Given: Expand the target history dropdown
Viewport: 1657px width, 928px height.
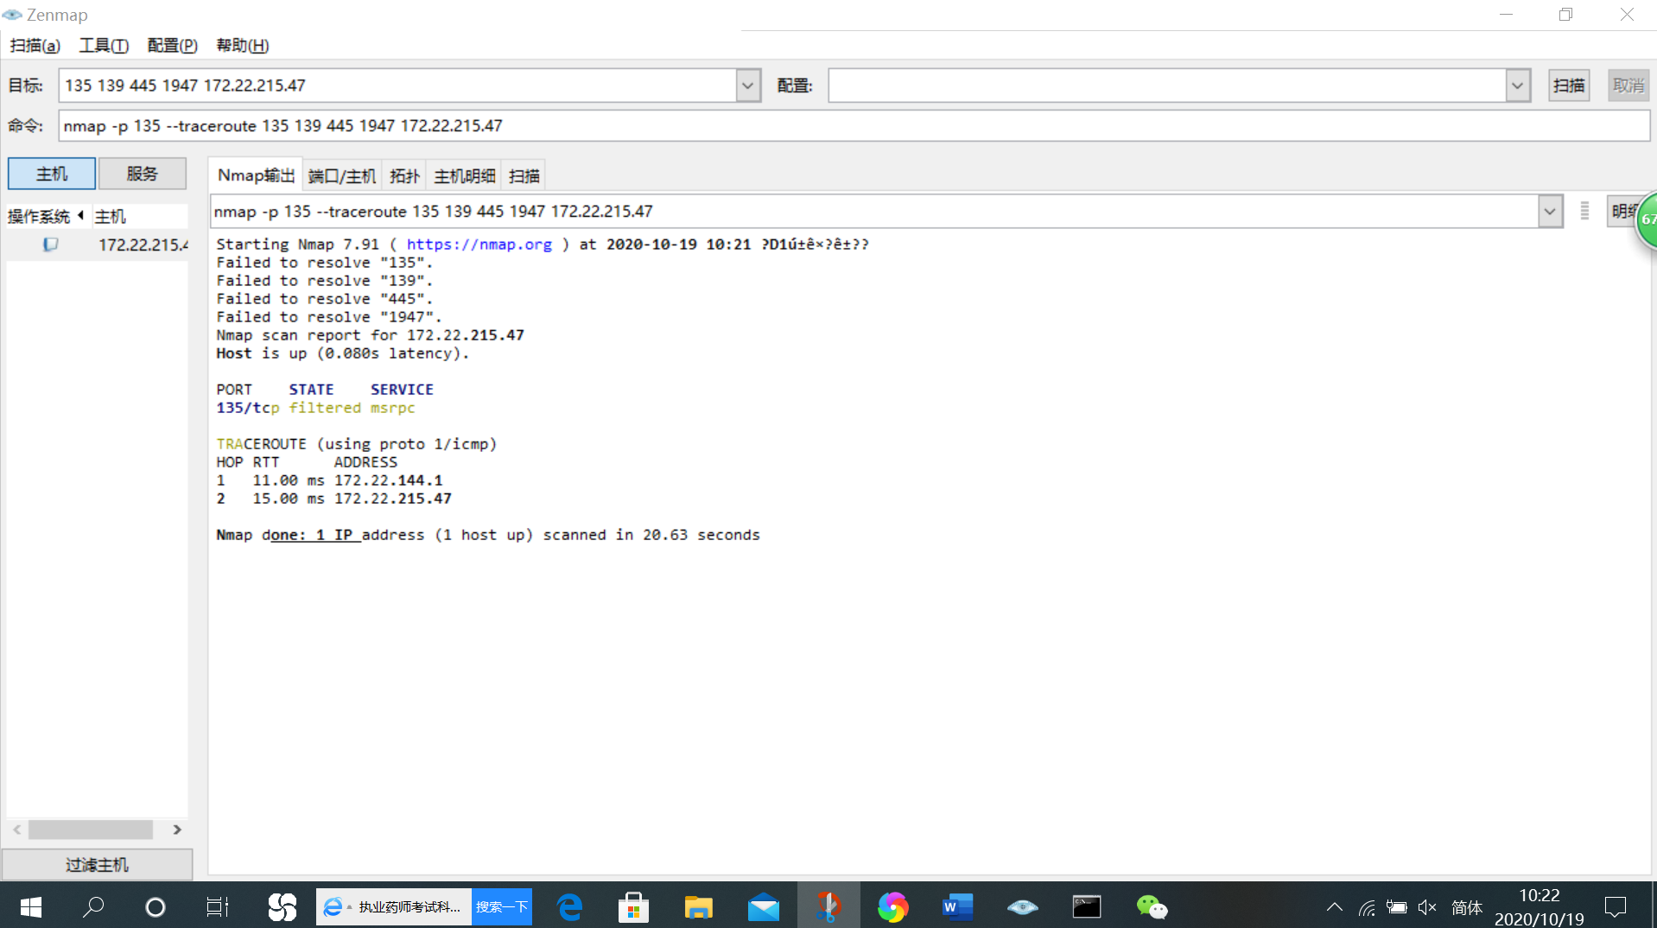Looking at the screenshot, I should (x=748, y=86).
